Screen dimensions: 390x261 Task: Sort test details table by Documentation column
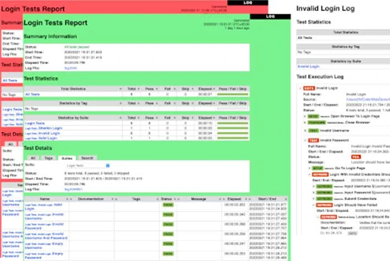pyautogui.click(x=91, y=199)
